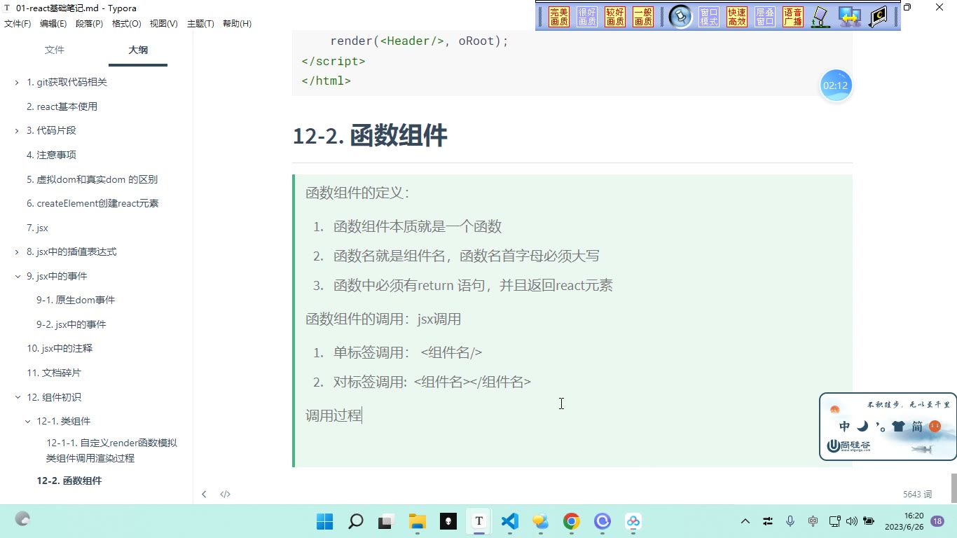Show hidden tray icons chevron
957x538 pixels.
tap(745, 521)
